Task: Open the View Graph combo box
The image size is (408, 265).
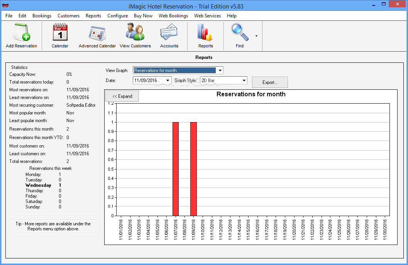Action: coord(178,70)
